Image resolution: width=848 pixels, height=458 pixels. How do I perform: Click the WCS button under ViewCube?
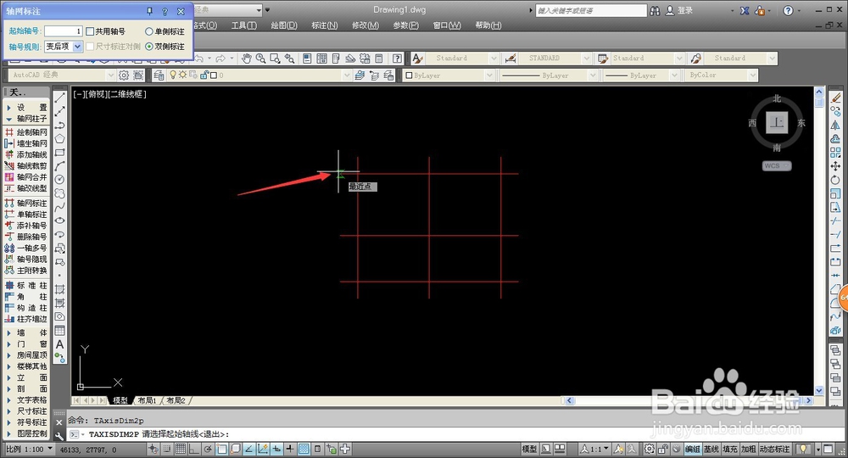click(x=777, y=166)
